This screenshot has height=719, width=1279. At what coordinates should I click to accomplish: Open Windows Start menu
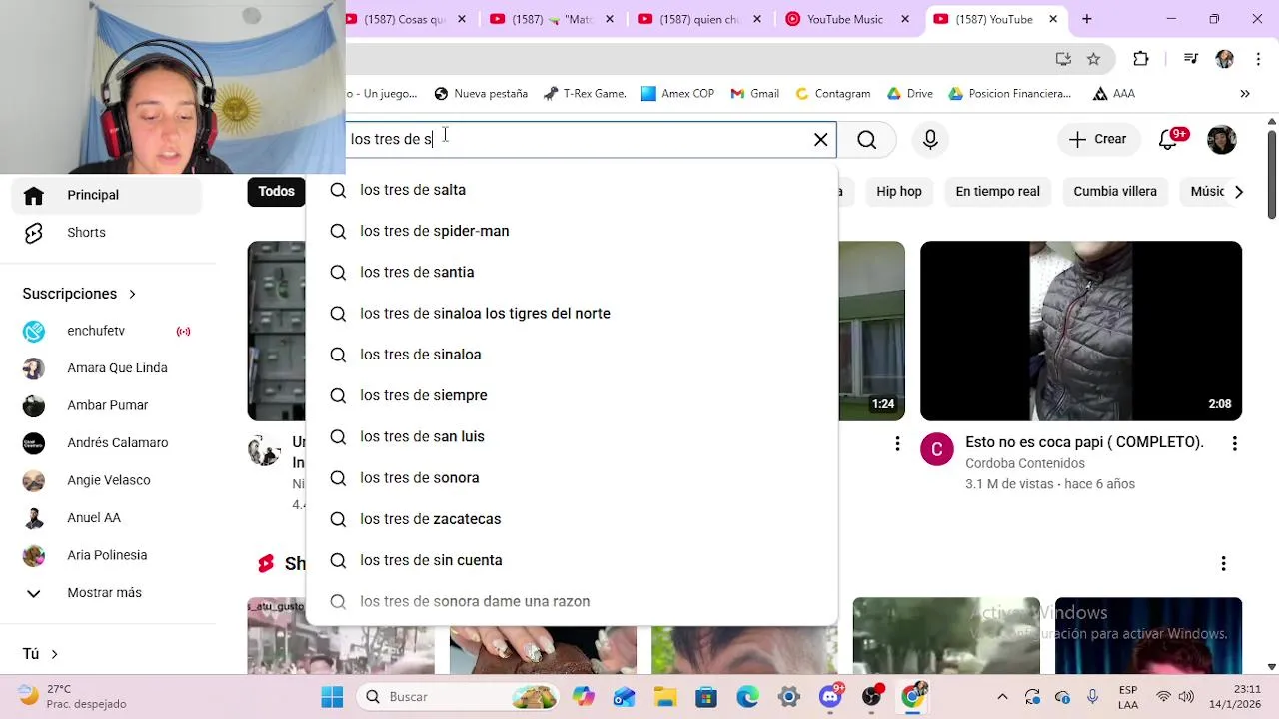click(x=333, y=697)
